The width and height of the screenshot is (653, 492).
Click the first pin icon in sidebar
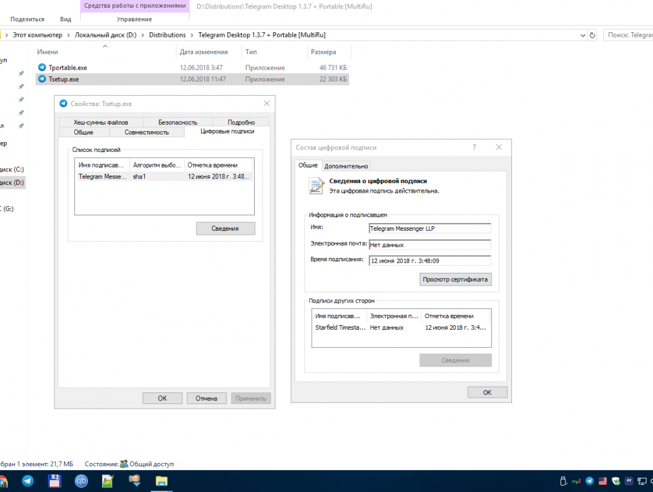[x=21, y=73]
